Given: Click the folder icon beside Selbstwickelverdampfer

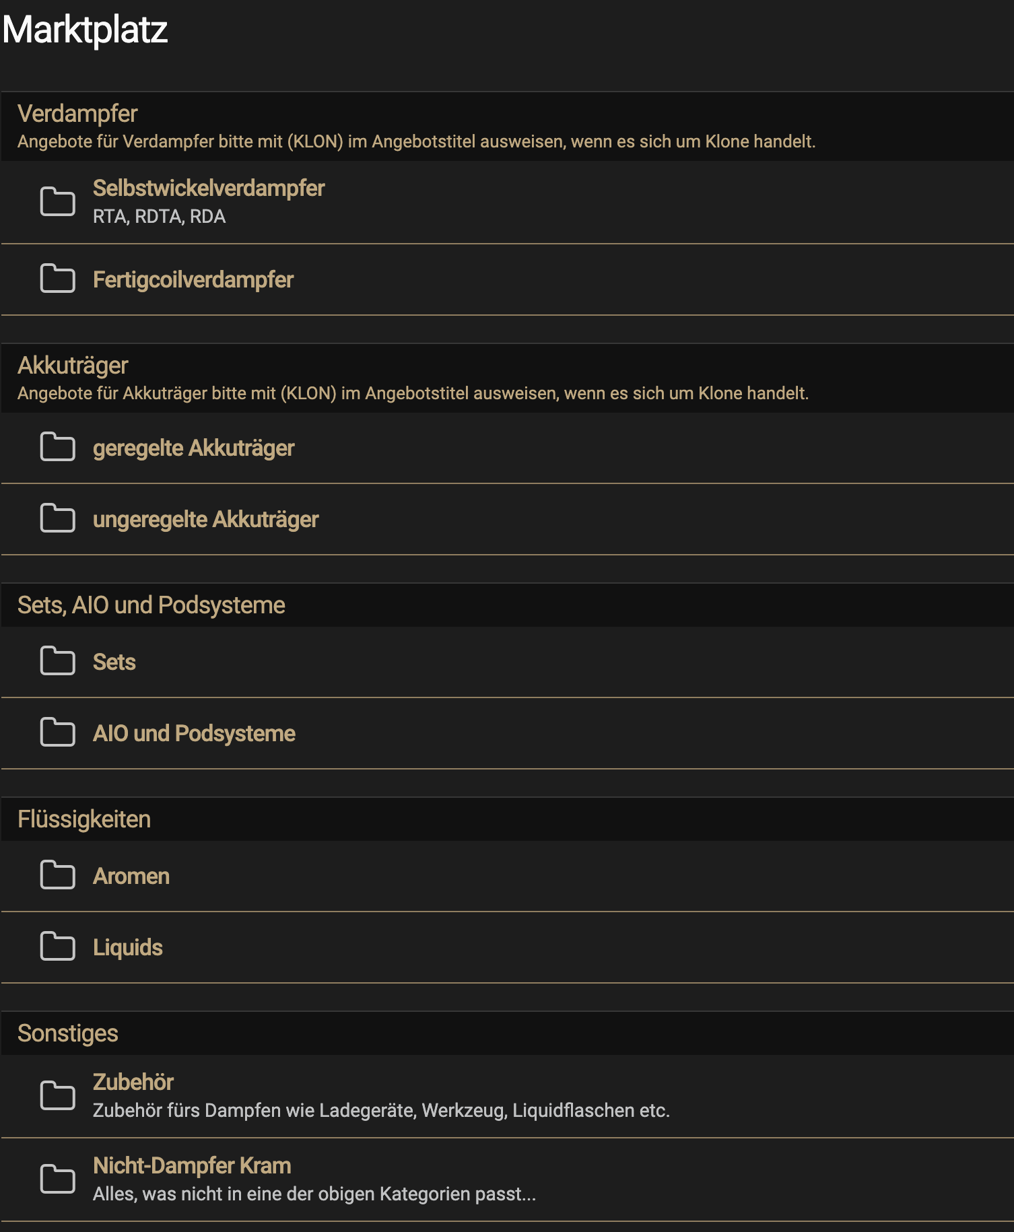Looking at the screenshot, I should (x=57, y=201).
